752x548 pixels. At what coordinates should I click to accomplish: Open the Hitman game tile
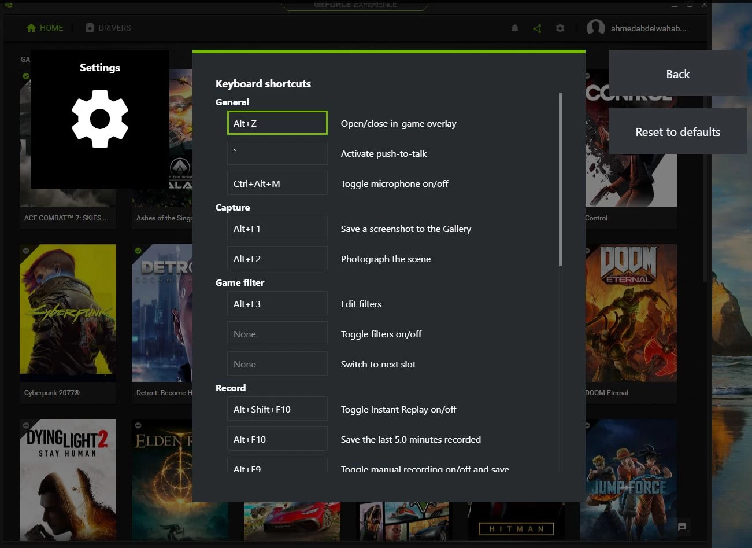coord(516,521)
